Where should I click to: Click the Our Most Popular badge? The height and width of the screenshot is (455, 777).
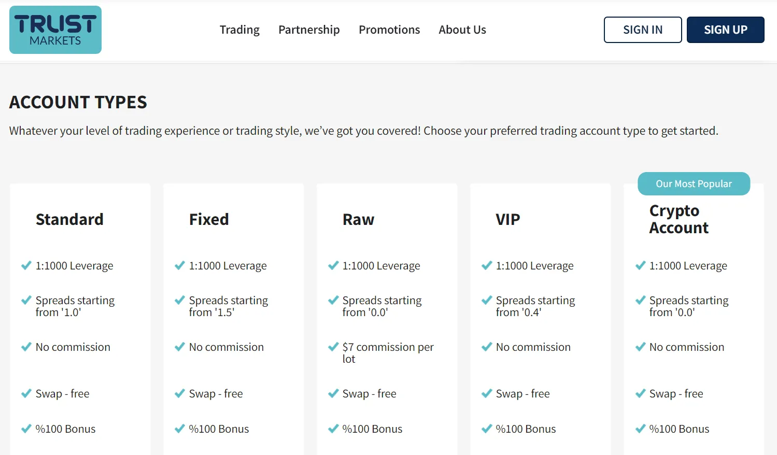[x=694, y=183]
